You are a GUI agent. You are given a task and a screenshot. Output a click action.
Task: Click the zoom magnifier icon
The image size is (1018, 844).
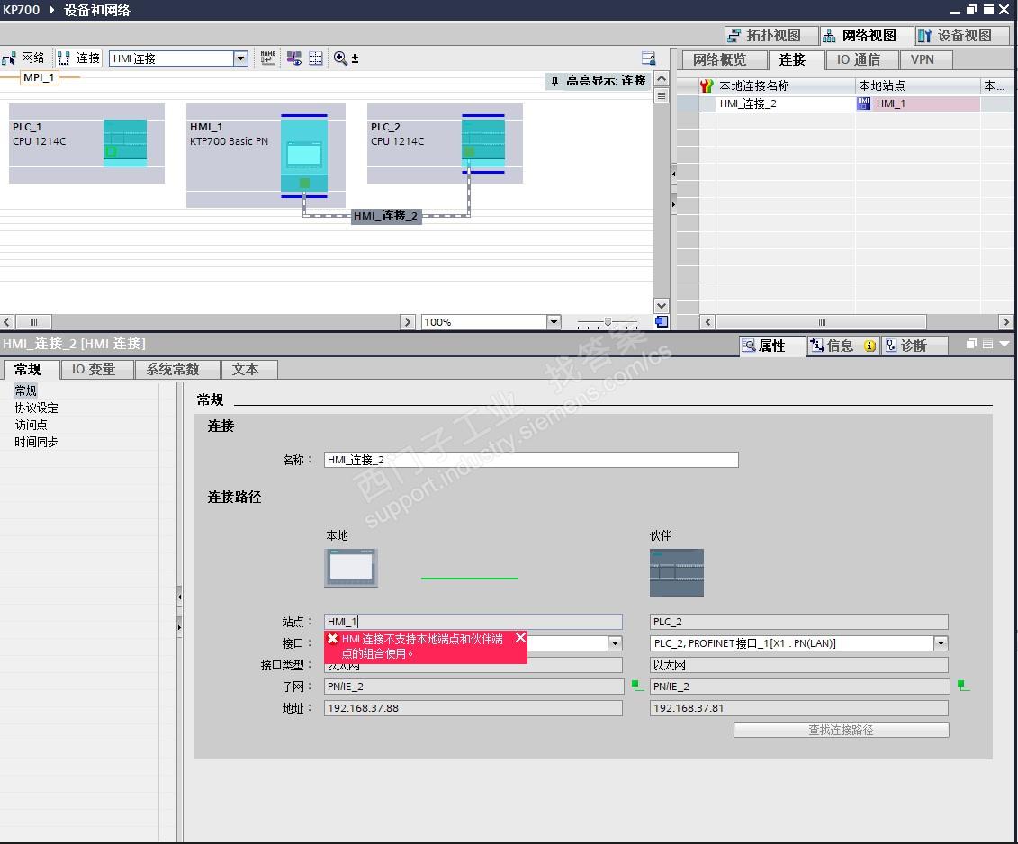pos(340,58)
